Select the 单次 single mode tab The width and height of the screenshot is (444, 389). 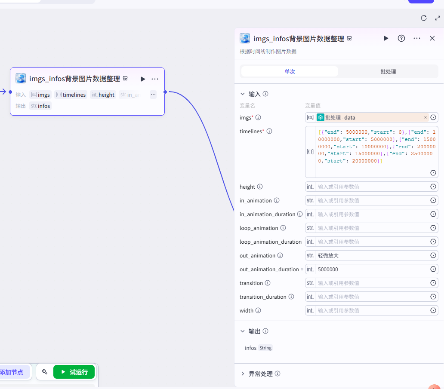pyautogui.click(x=290, y=71)
